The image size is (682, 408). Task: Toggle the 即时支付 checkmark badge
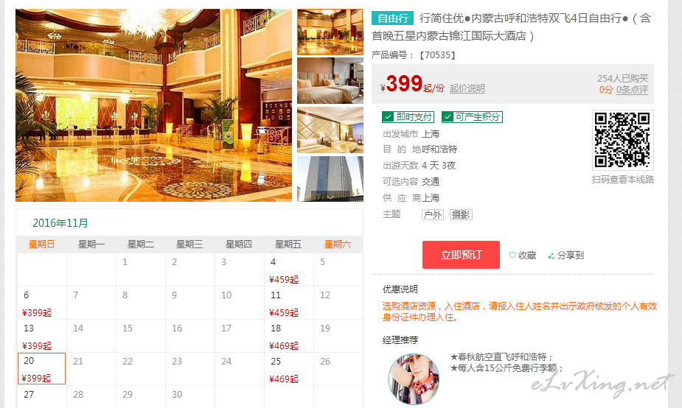pos(408,117)
